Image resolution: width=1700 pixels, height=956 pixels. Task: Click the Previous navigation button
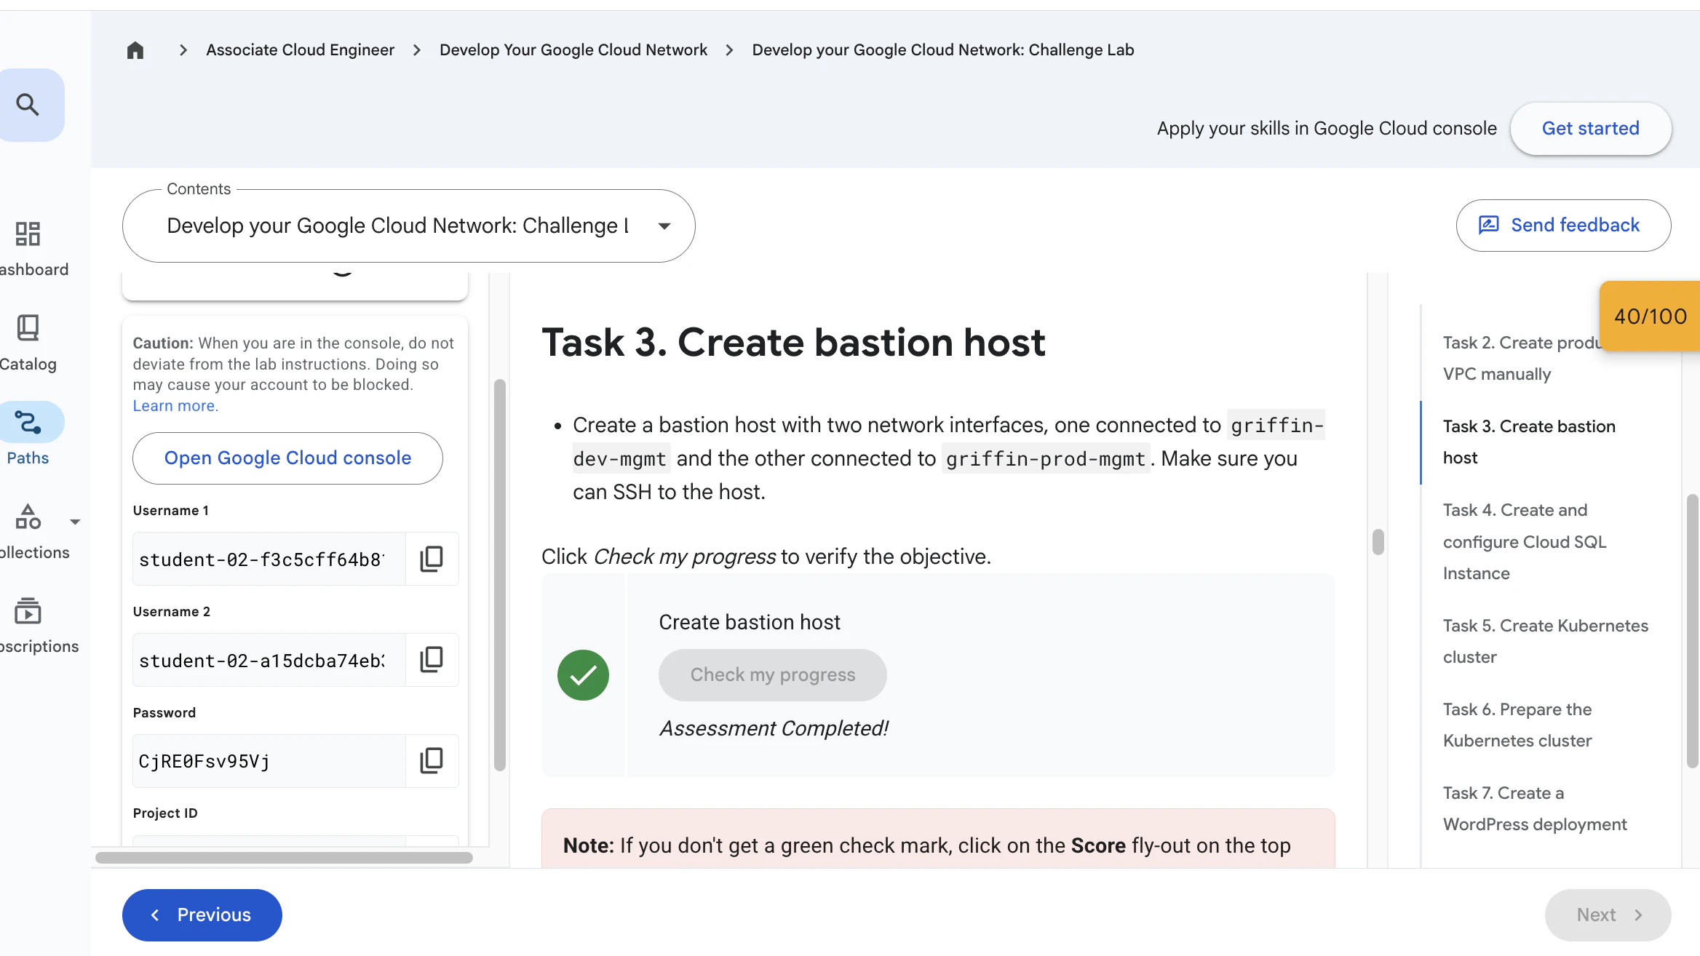[202, 915]
